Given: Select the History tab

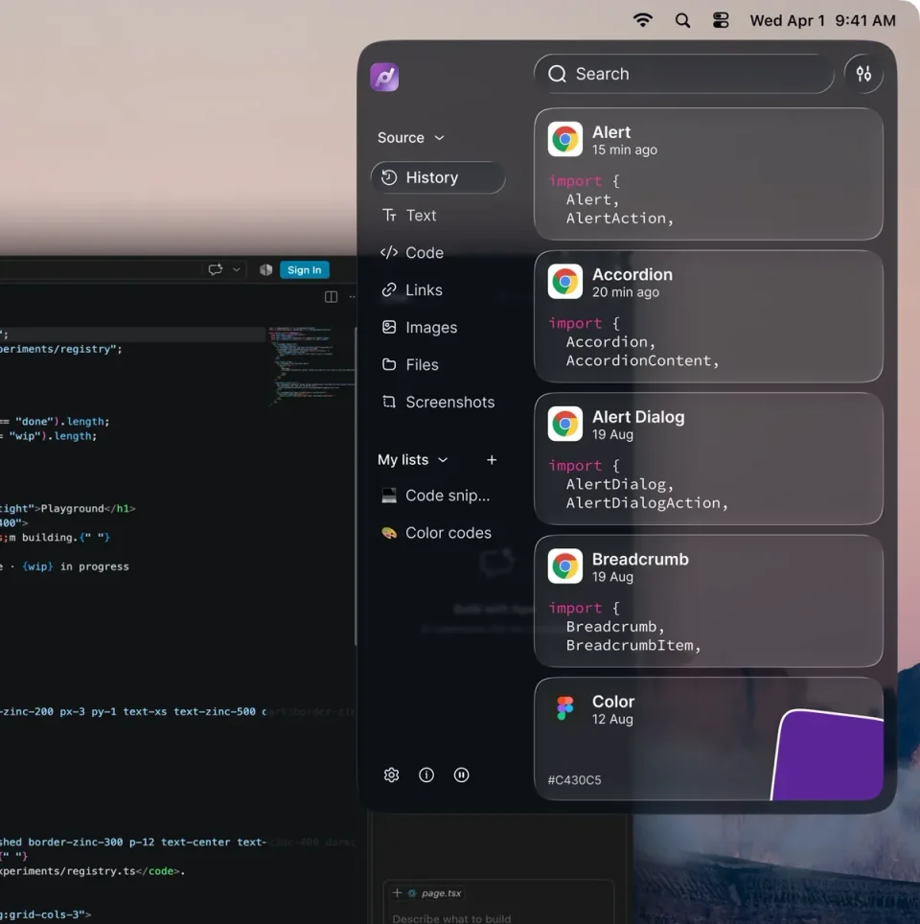Looking at the screenshot, I should (438, 177).
